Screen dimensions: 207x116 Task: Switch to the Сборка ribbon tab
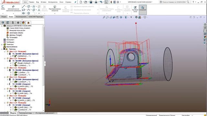pyautogui.click(x=4, y=17)
